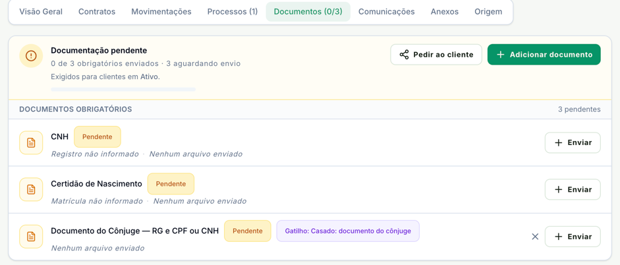The image size is (620, 265).
Task: Click the Gatilho: Casado: documento do cônjuge tag
Action: 348,231
